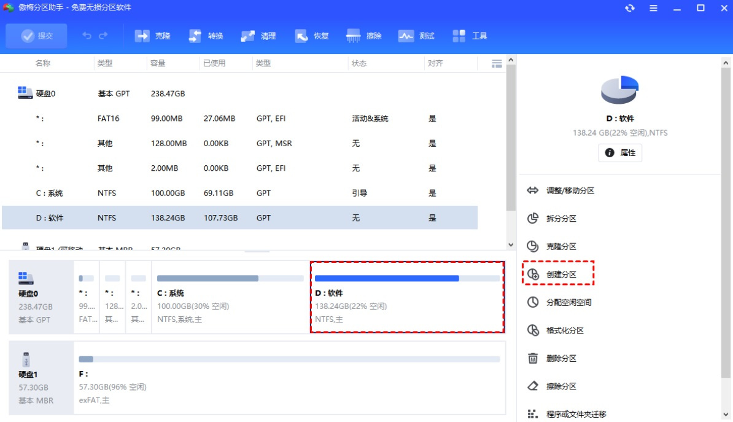Select the C: 系统 row in partition table
Image resolution: width=733 pixels, height=422 pixels.
click(x=239, y=193)
